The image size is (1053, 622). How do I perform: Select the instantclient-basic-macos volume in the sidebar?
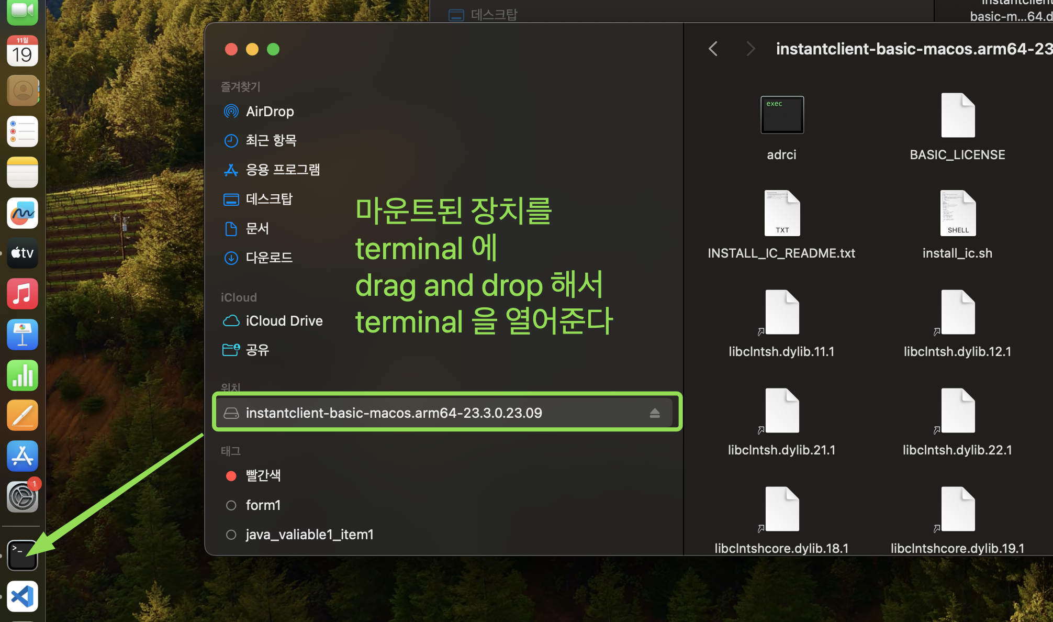[x=394, y=413]
